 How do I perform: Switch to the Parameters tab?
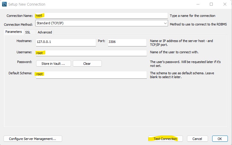click(x=14, y=32)
